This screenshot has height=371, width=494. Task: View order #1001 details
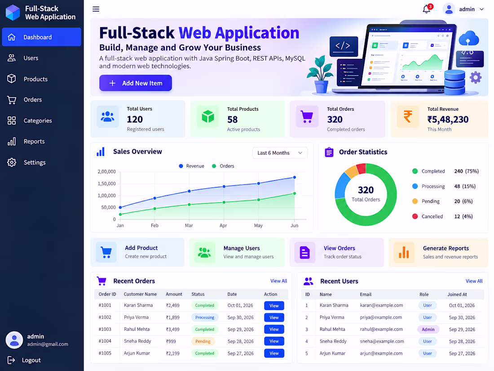(x=274, y=306)
